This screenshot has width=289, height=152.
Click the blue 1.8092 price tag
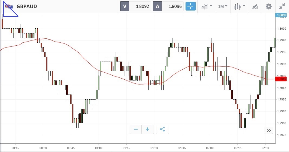point(281,15)
